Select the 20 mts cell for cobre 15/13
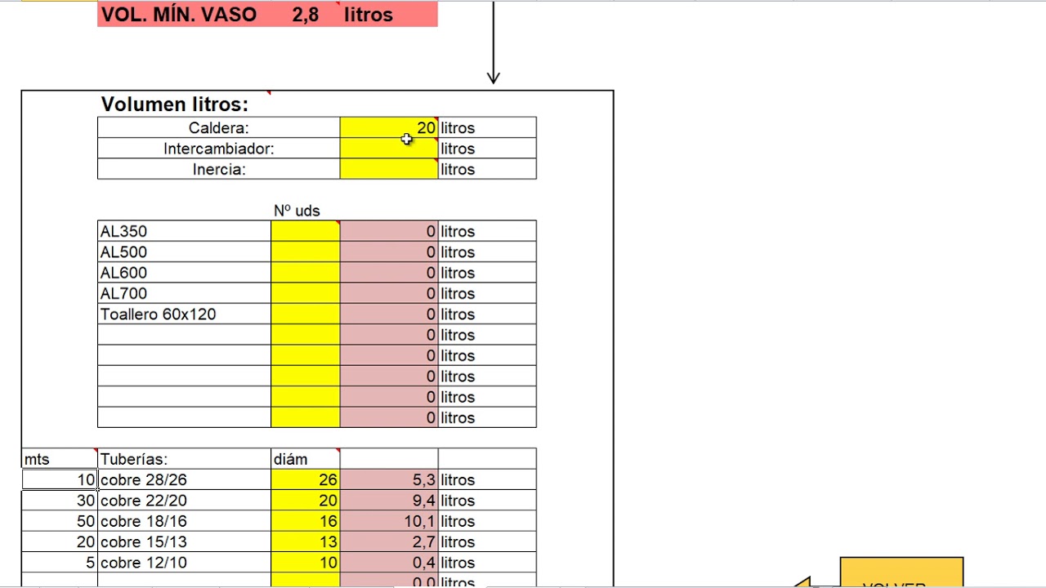The height and width of the screenshot is (588, 1046). pyautogui.click(x=60, y=541)
